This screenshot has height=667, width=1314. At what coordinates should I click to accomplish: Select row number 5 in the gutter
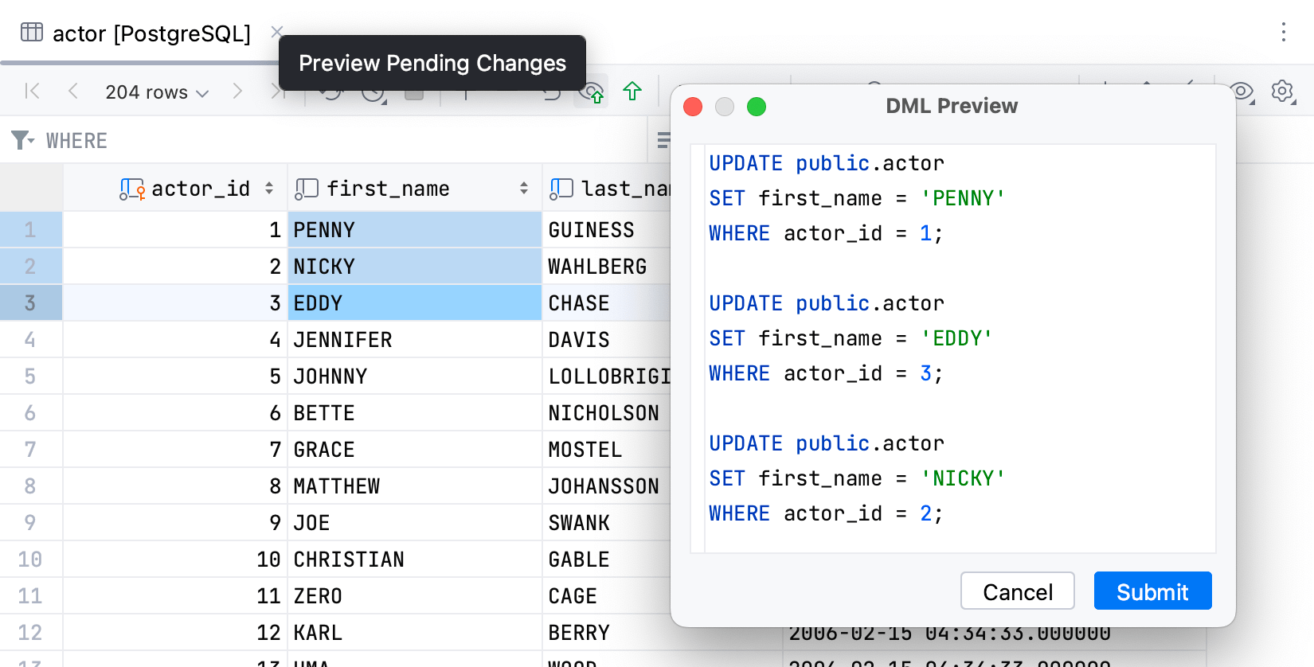click(x=30, y=376)
